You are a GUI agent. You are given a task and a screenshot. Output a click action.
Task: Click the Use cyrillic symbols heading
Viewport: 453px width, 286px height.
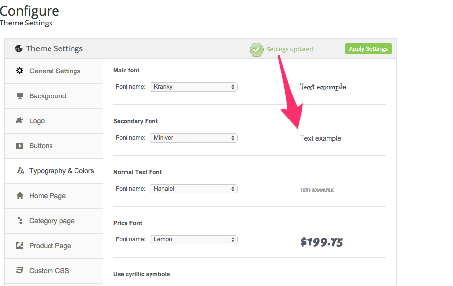point(142,274)
